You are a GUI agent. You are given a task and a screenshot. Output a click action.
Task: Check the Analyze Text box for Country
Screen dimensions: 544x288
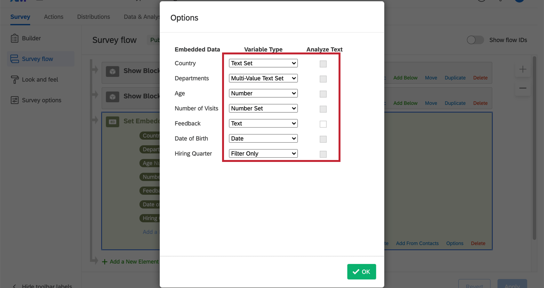[323, 64]
